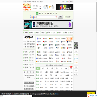Screen dimensions: 97x97
Task: Select the green first tab in the lower section
Action: tap(38, 68)
